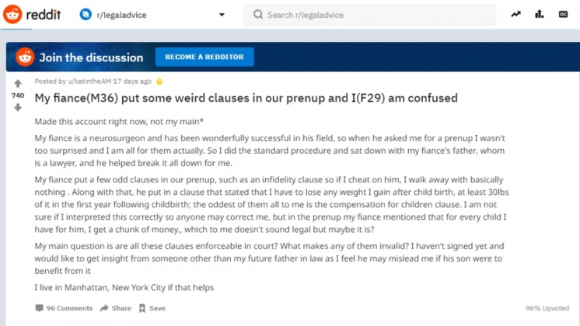Click the Reddit logo icon

pos(12,15)
